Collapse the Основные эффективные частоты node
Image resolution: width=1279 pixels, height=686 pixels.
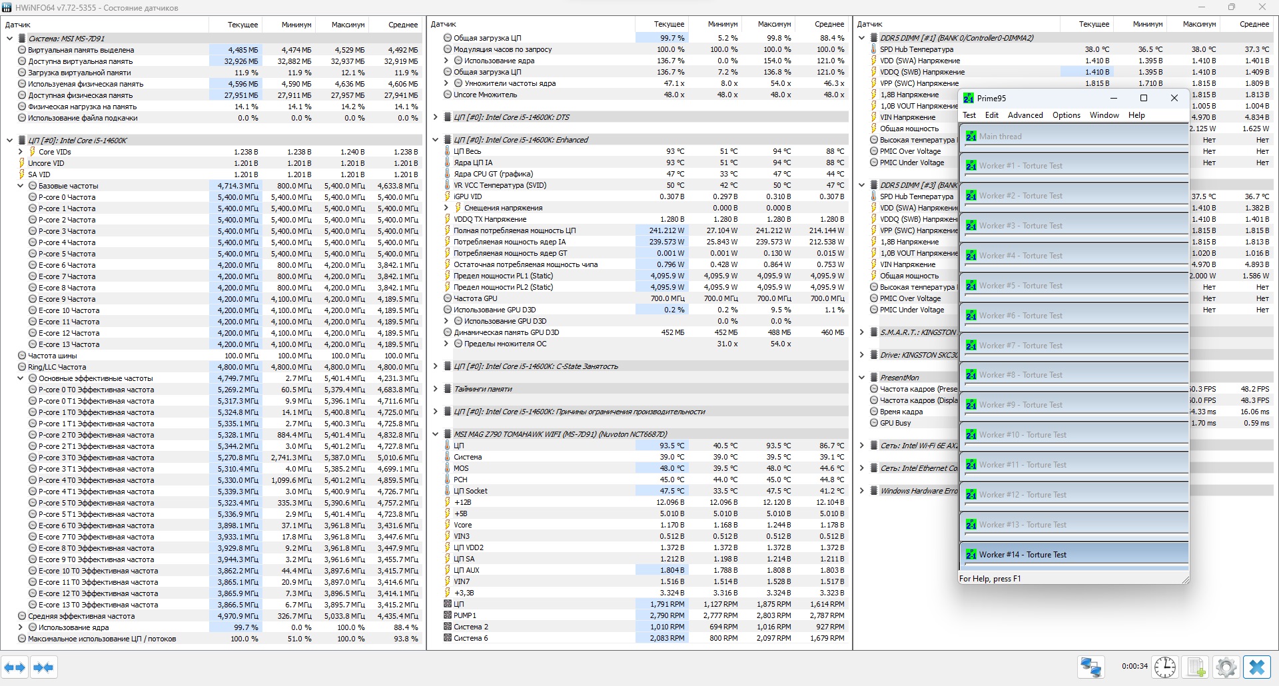point(20,378)
